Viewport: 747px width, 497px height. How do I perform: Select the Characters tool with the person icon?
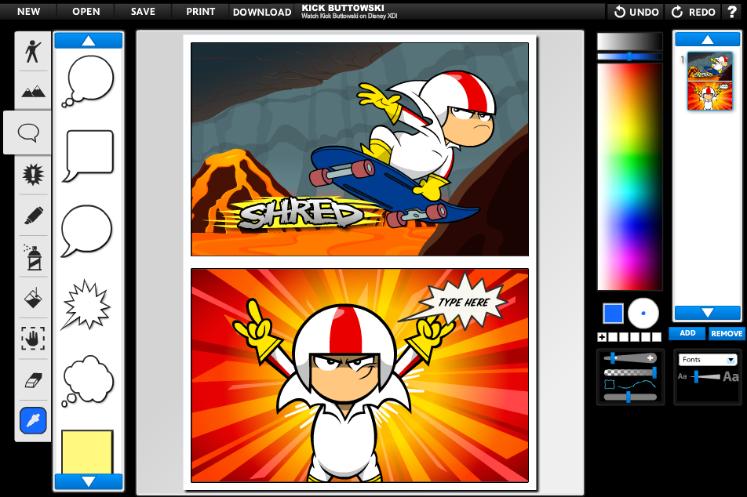pos(32,52)
